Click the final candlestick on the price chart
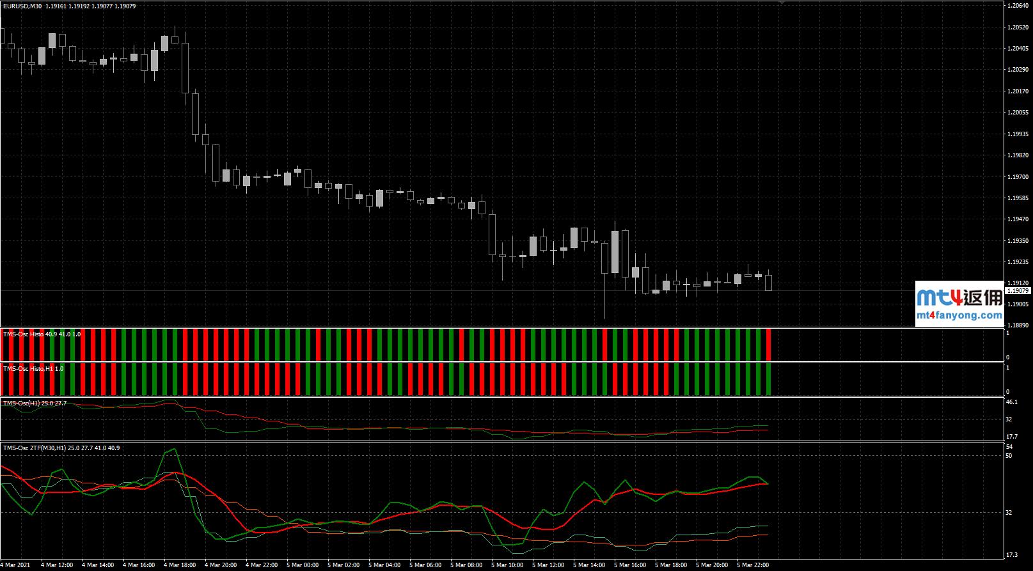 768,282
